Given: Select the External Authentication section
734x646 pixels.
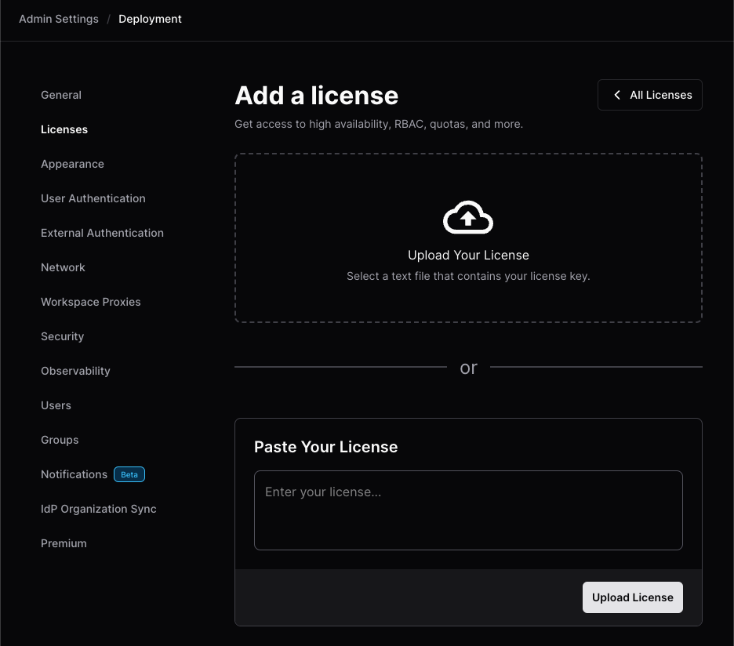Looking at the screenshot, I should (x=102, y=233).
